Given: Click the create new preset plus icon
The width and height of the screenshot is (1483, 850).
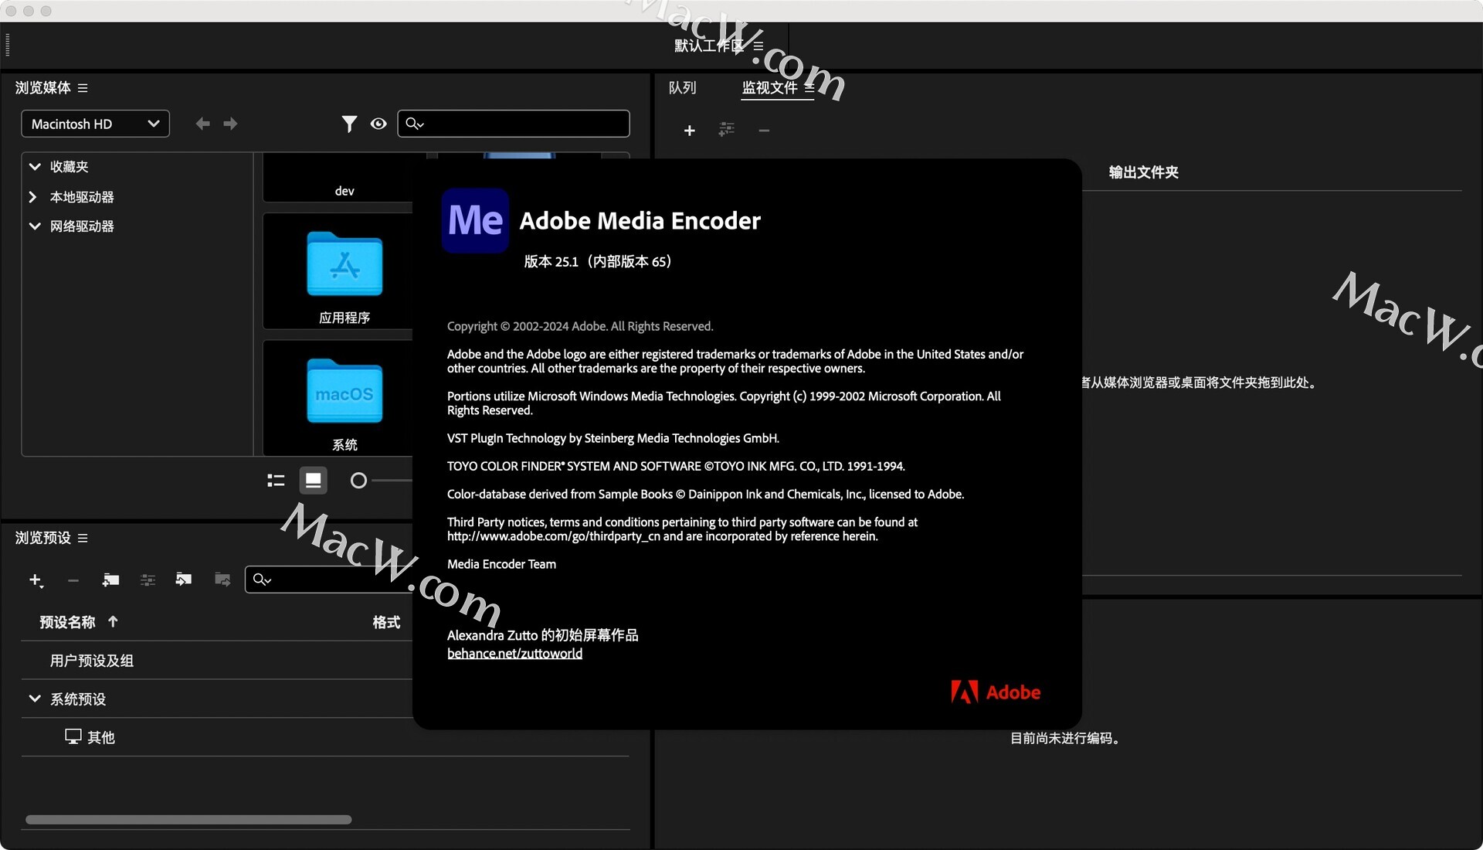Looking at the screenshot, I should 36,580.
